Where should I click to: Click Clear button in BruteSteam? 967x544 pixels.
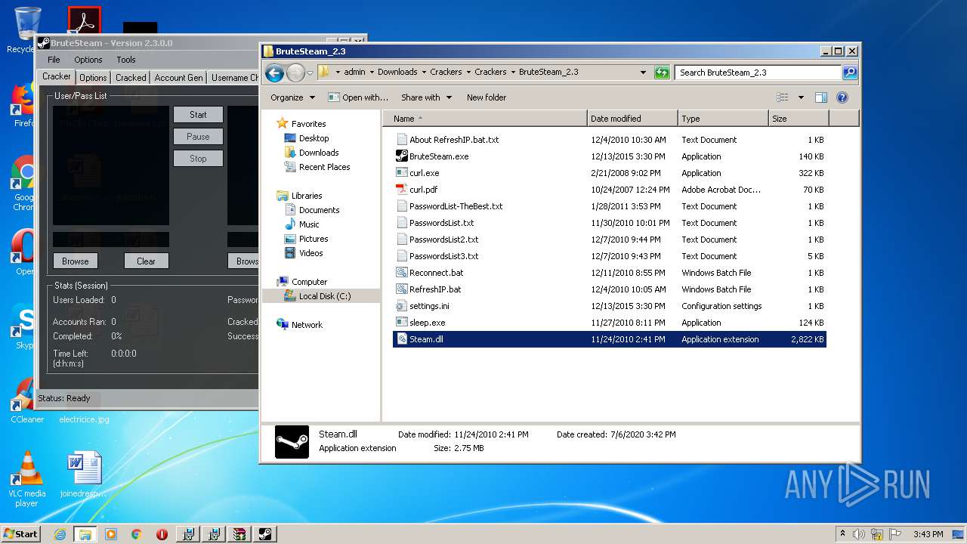[x=146, y=261]
